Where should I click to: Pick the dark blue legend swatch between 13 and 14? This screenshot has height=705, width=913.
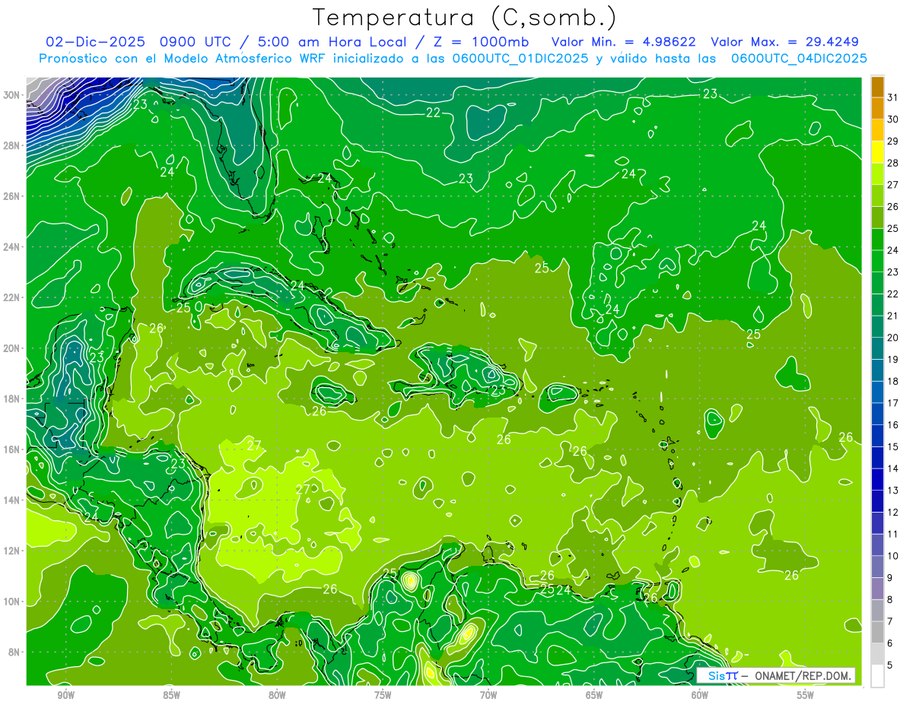pos(877,480)
